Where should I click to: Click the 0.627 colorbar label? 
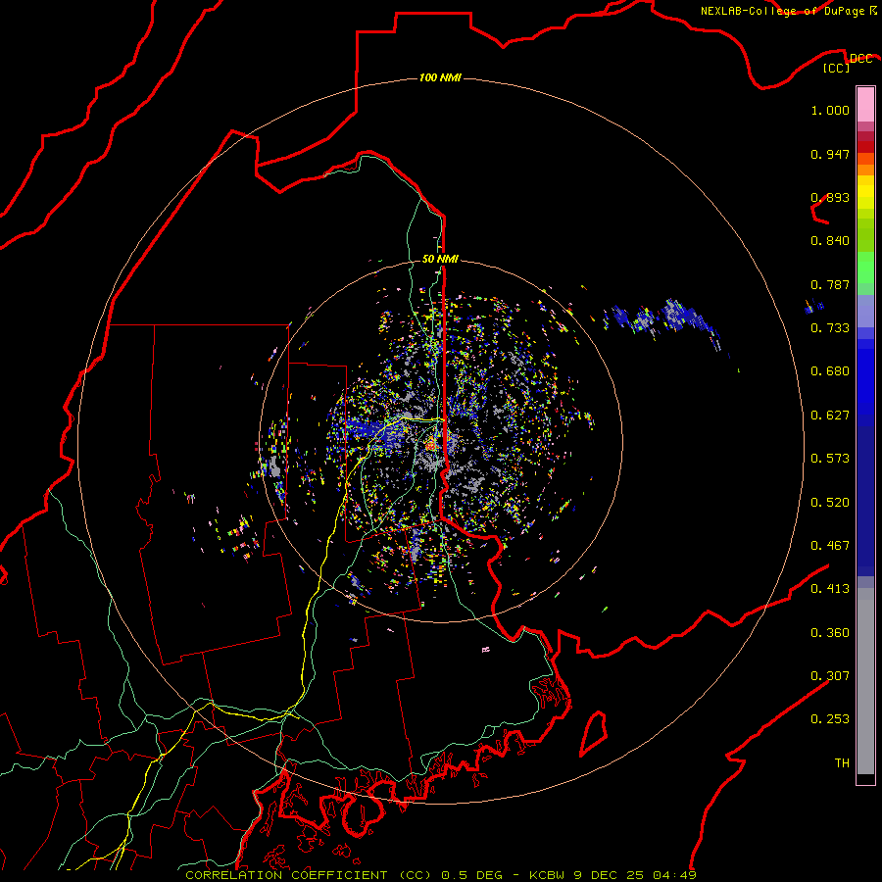pyautogui.click(x=830, y=416)
